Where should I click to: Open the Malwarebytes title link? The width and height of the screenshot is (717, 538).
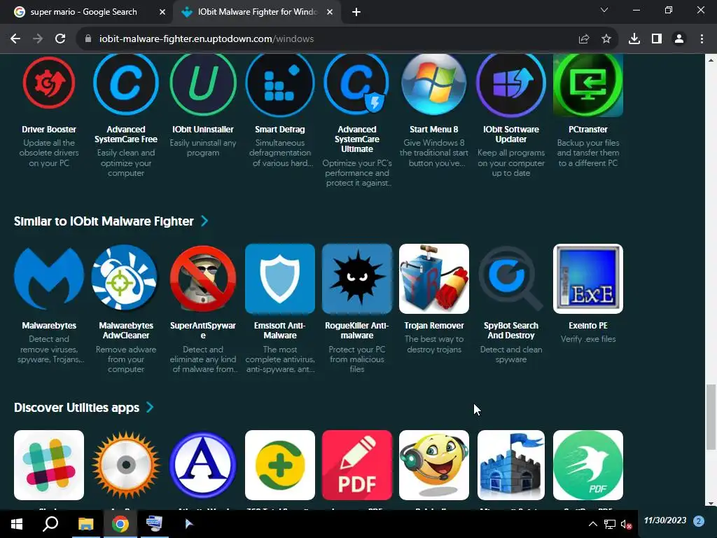(x=49, y=326)
